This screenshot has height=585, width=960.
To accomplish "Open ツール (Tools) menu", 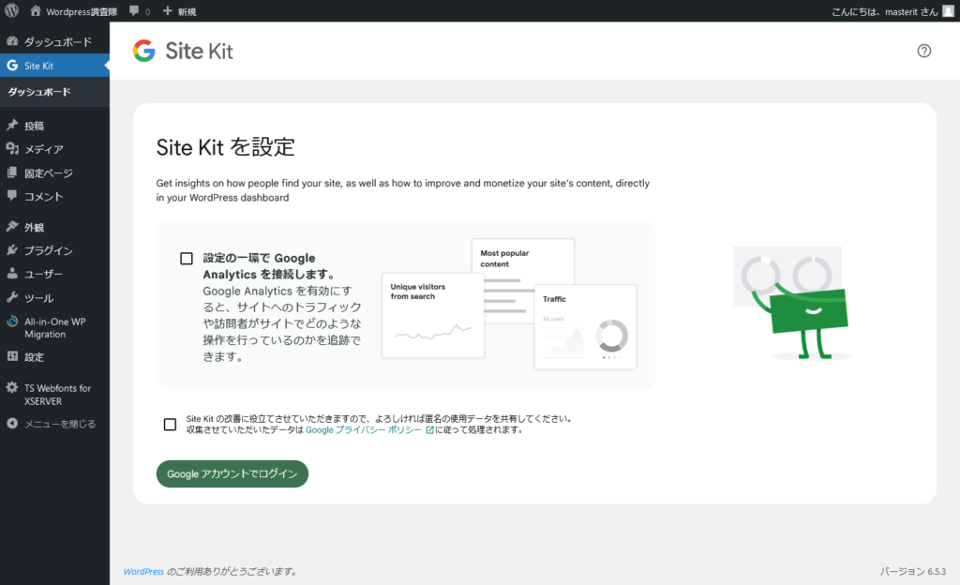I will pyautogui.click(x=38, y=298).
